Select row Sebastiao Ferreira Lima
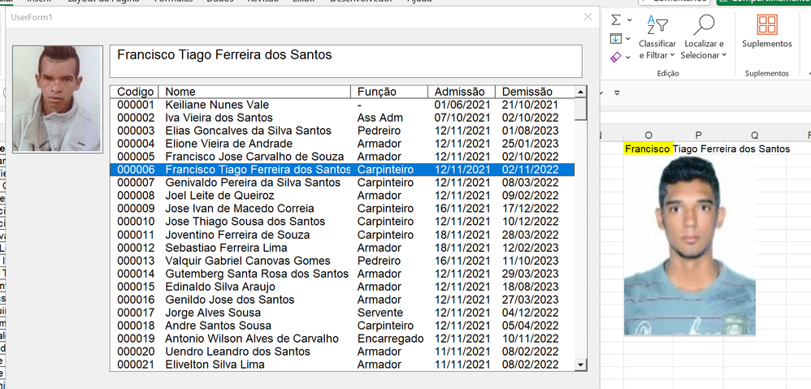811x389 pixels. (x=342, y=248)
